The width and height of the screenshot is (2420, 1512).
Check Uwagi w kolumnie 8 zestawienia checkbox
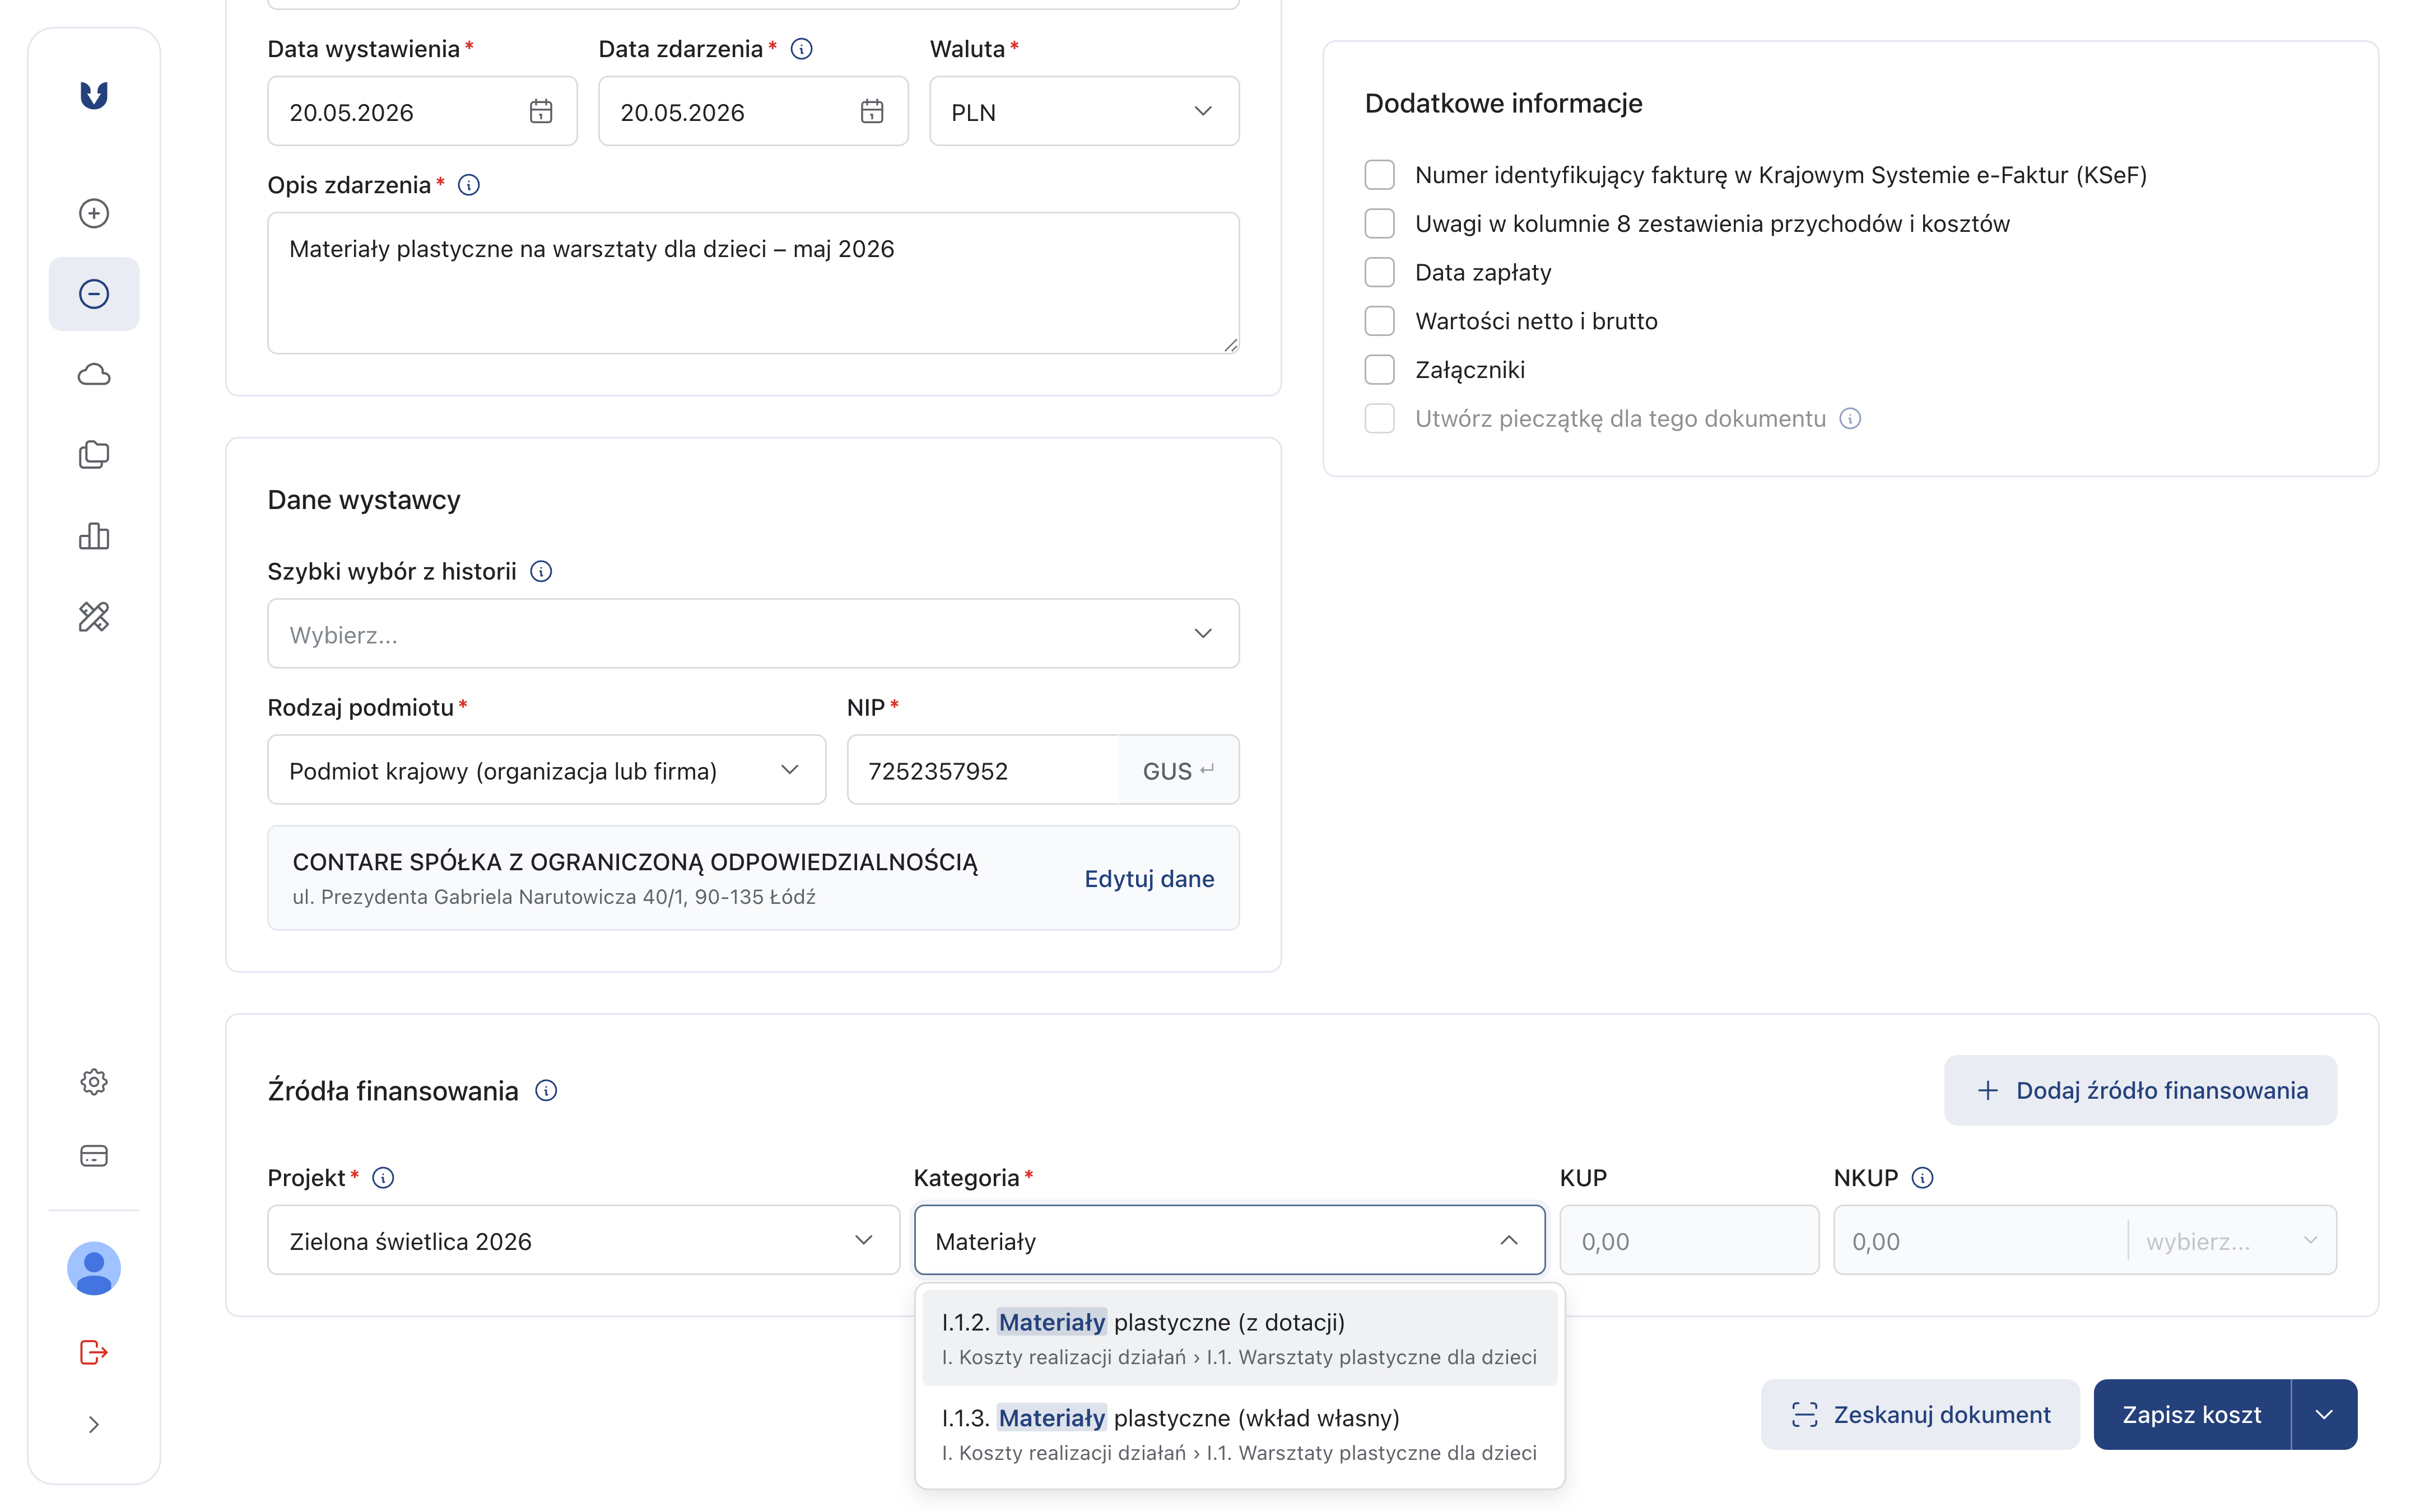pos(1380,223)
